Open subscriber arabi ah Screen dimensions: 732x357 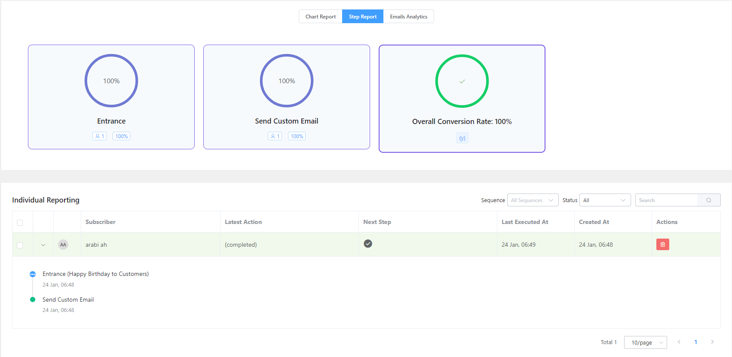(96, 245)
